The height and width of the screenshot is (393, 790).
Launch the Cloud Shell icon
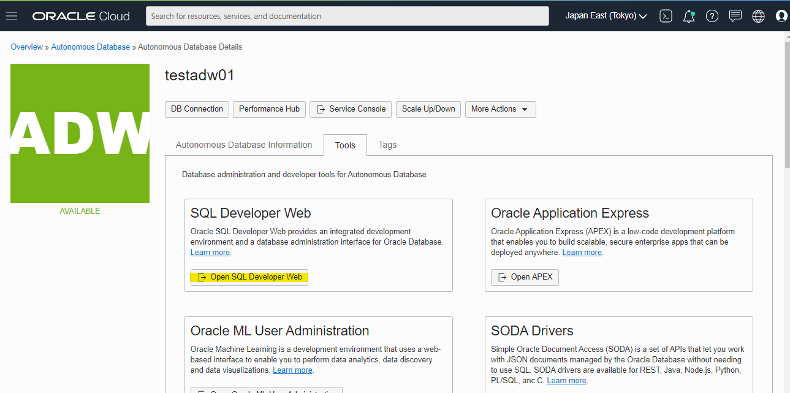click(x=666, y=16)
